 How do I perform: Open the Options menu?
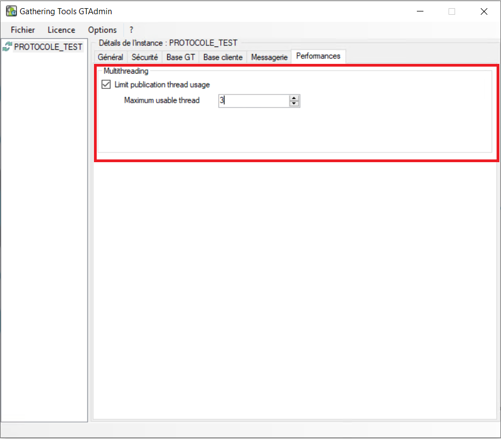[102, 30]
